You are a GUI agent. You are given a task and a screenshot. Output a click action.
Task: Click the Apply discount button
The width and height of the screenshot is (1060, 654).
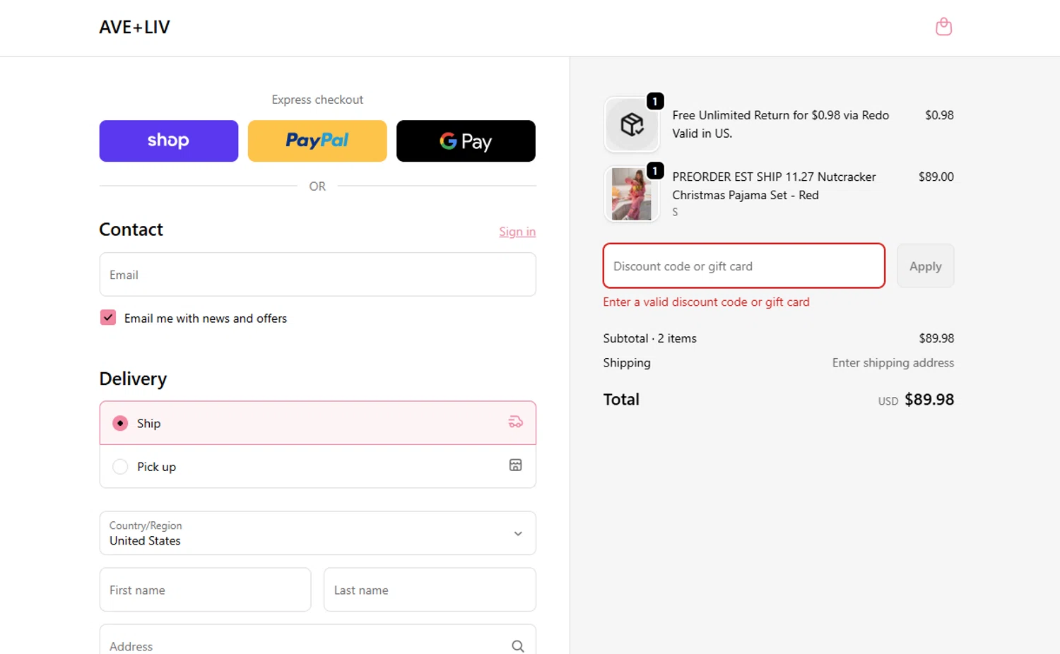point(925,266)
